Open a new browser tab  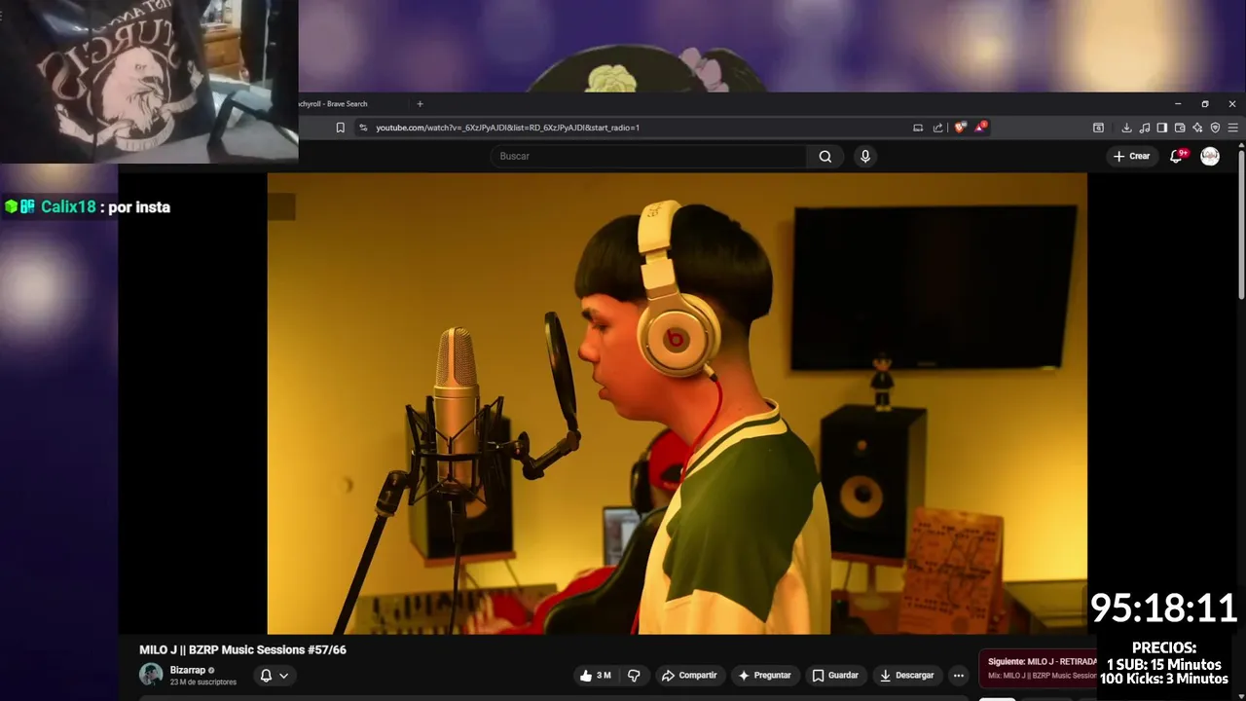pyautogui.click(x=421, y=104)
